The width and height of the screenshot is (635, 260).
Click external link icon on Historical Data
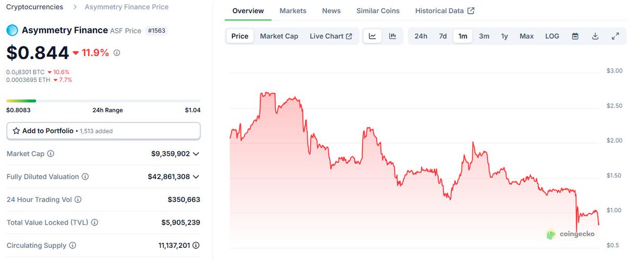click(471, 11)
